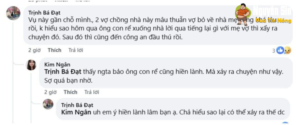The height and width of the screenshot is (125, 296).
Task: Click the blue Like reaction icon
Action: coord(280,50)
